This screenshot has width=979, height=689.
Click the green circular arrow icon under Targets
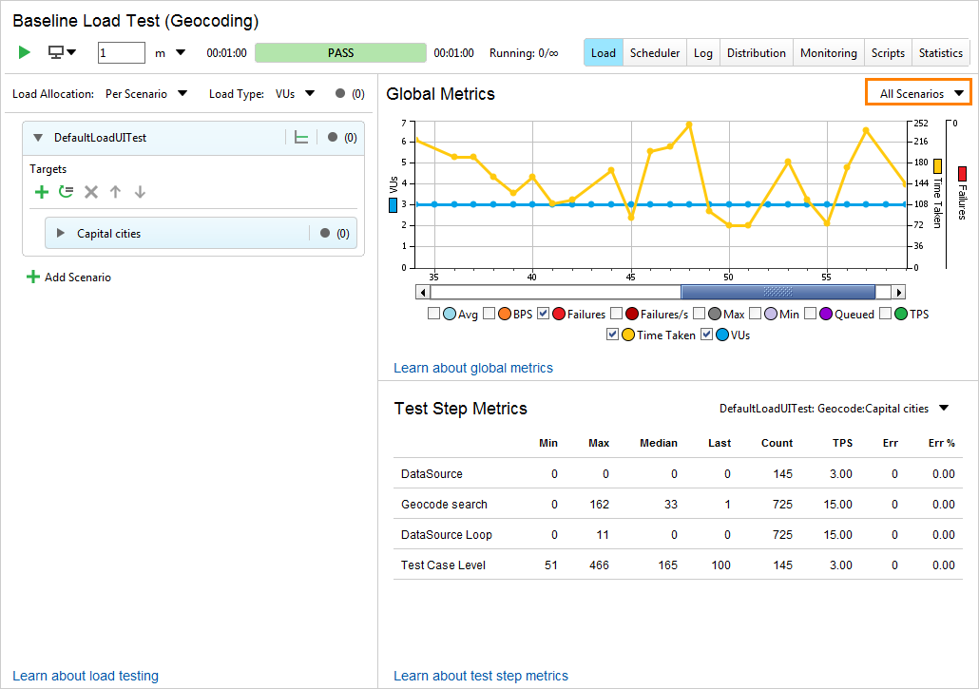coord(66,192)
